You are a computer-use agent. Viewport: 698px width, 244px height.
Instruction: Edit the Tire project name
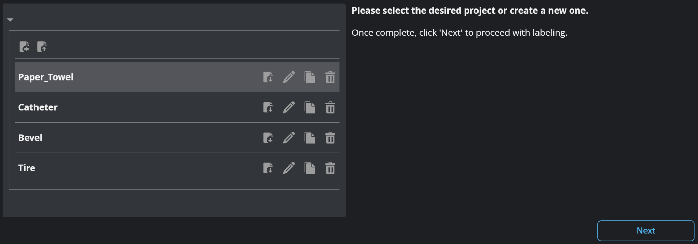click(x=289, y=168)
